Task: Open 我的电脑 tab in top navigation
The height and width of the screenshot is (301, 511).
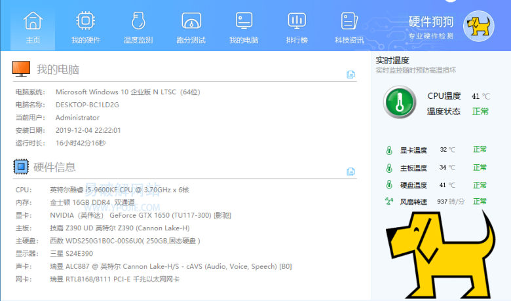Action: click(244, 28)
